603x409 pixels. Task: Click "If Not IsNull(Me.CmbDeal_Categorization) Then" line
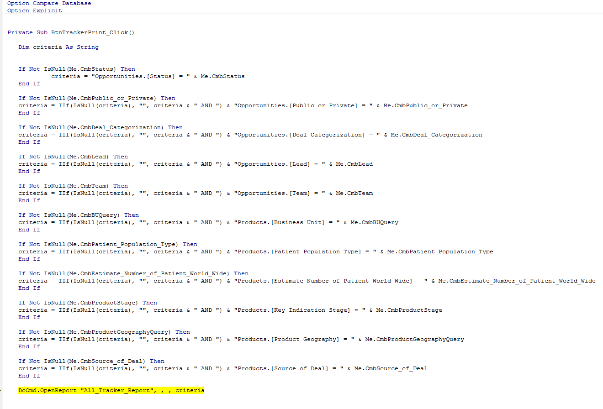coord(100,127)
